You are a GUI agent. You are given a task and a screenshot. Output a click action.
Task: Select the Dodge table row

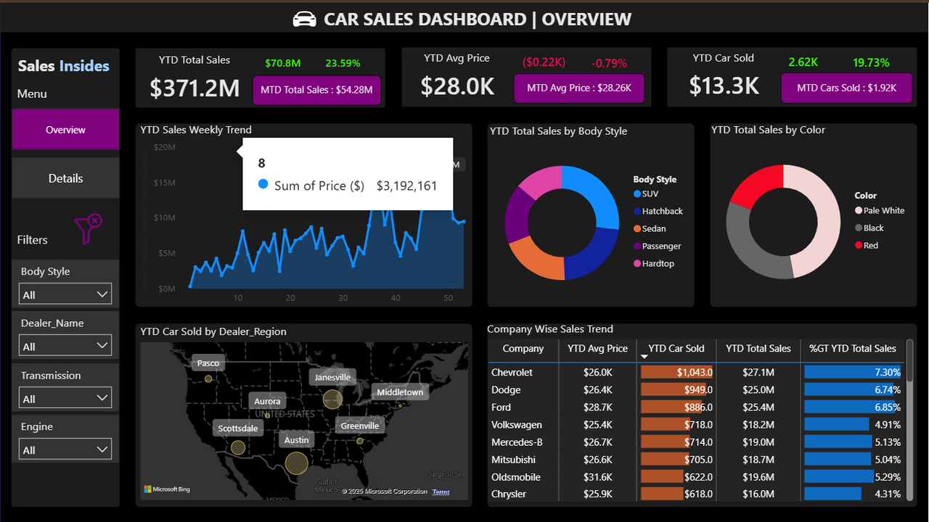[x=695, y=389]
